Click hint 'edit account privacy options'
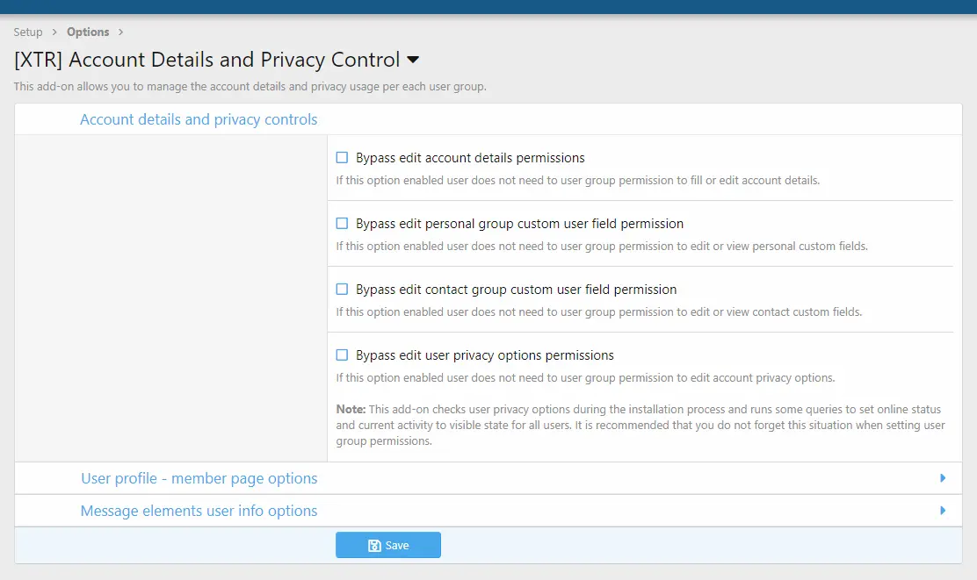Image resolution: width=977 pixels, height=580 pixels. point(585,378)
